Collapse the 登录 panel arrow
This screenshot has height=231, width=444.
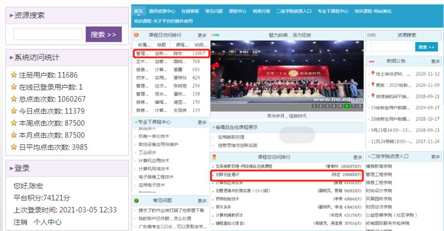pos(11,168)
